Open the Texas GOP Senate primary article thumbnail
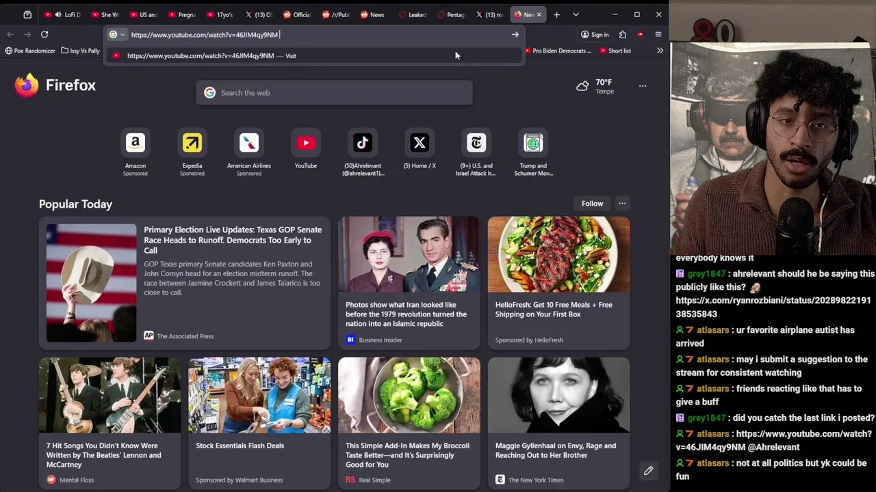876x492 pixels. coord(91,283)
